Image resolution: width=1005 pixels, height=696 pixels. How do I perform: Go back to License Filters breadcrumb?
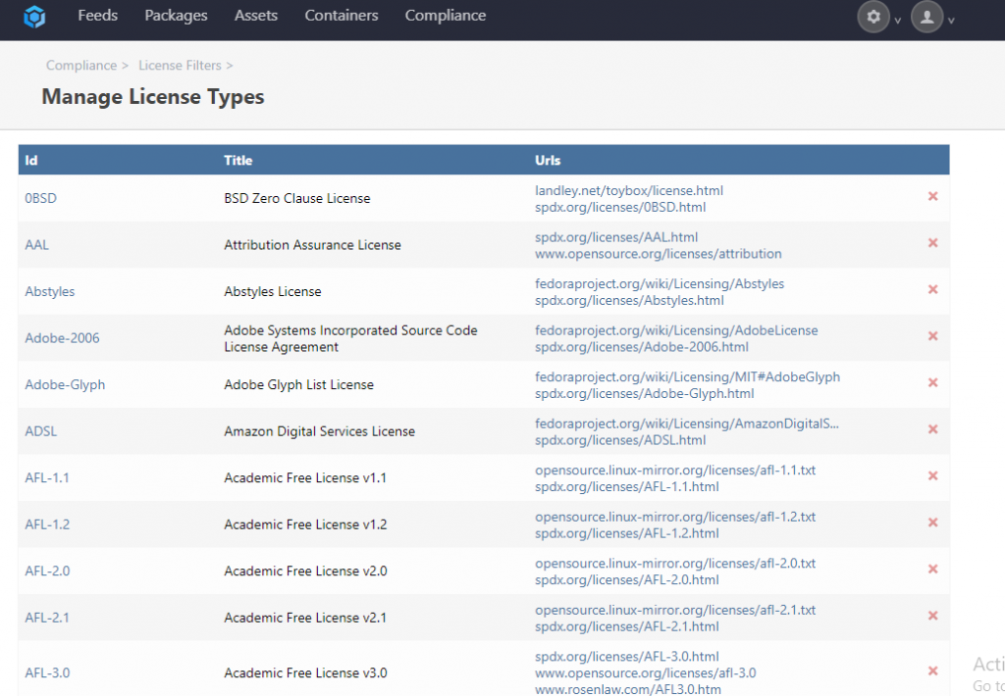(180, 66)
